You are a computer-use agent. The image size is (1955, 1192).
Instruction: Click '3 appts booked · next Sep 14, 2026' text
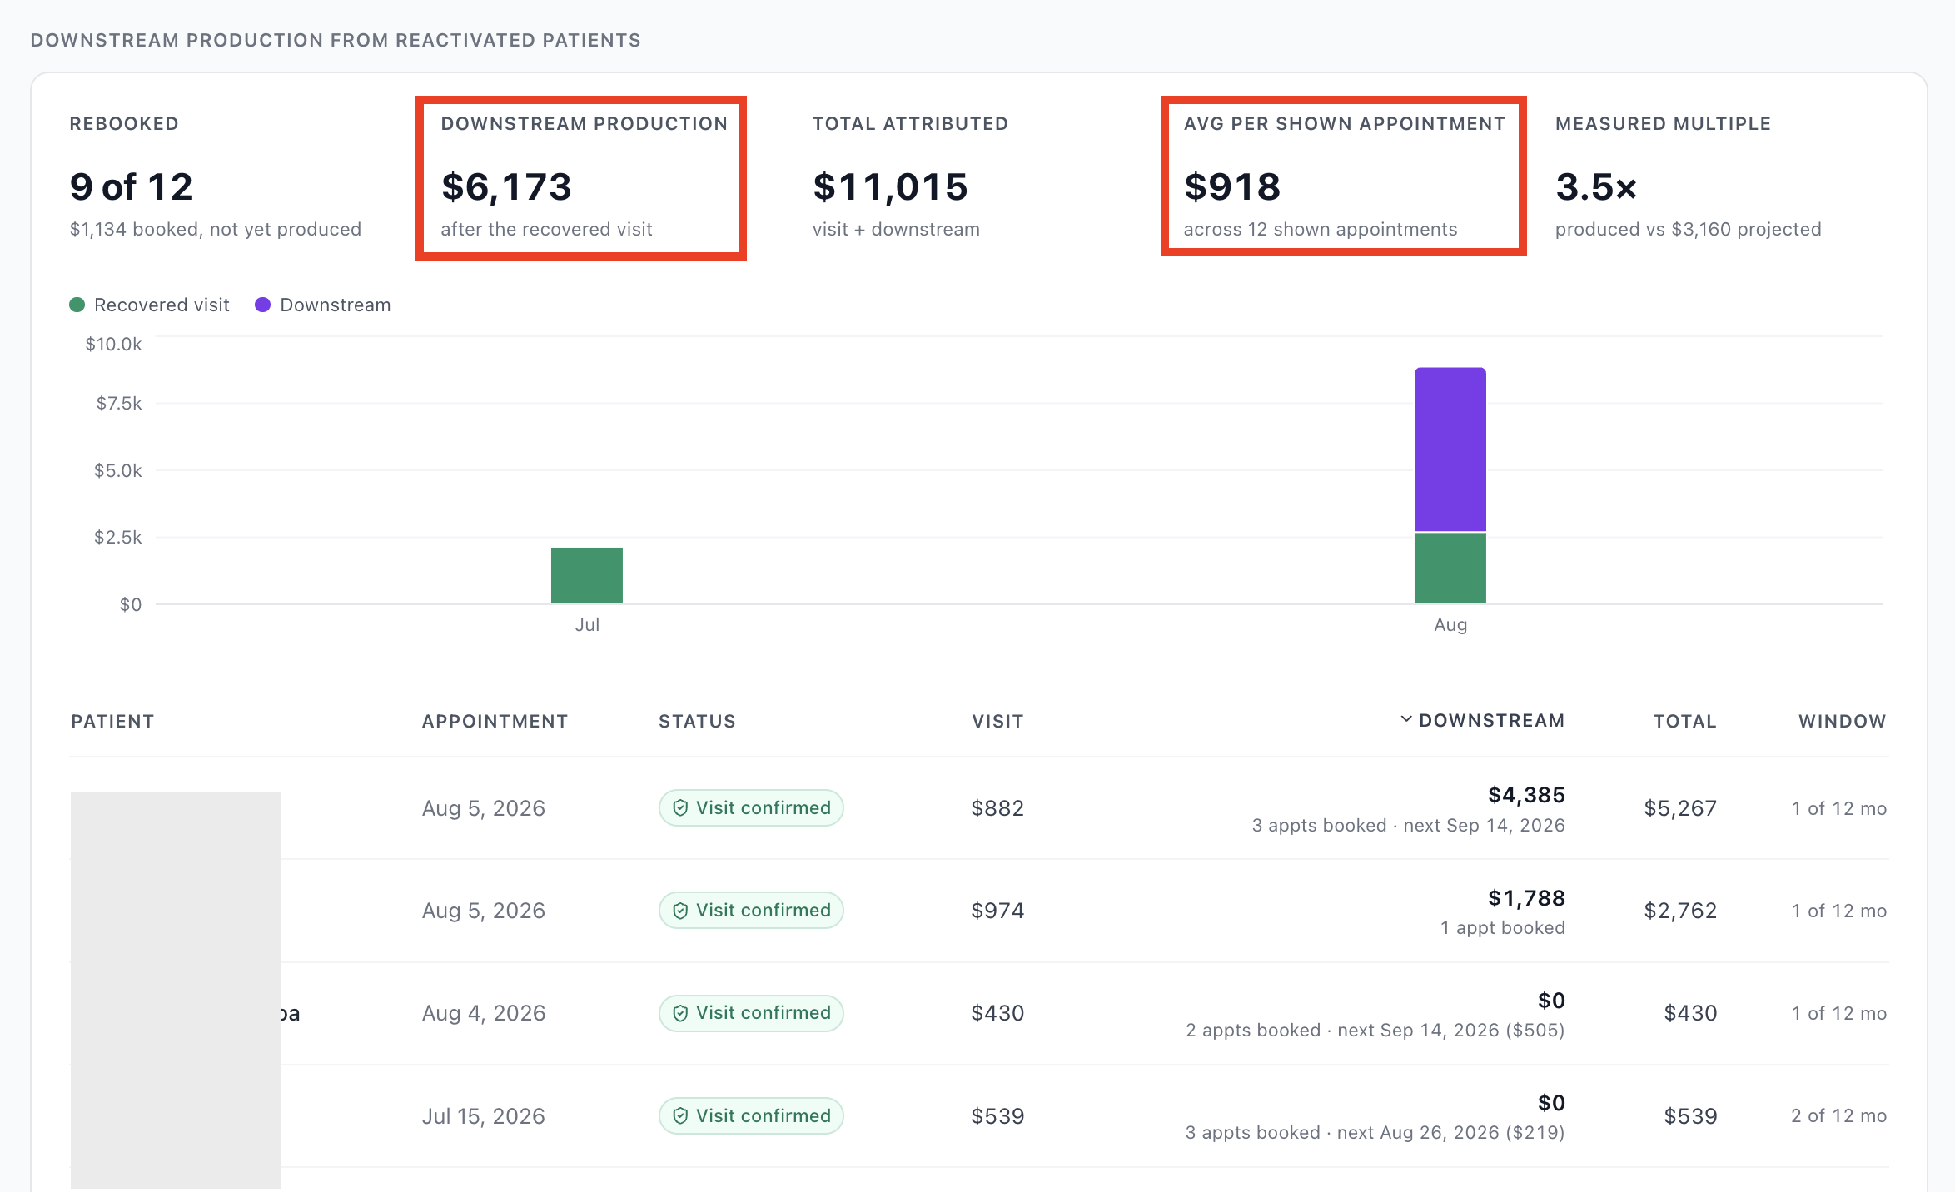point(1408,826)
